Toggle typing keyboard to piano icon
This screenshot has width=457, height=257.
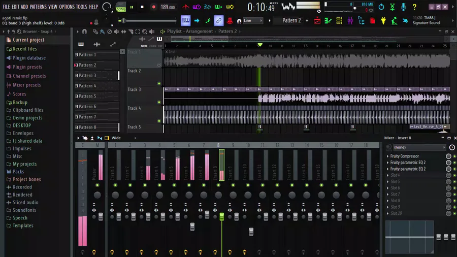(x=185, y=20)
